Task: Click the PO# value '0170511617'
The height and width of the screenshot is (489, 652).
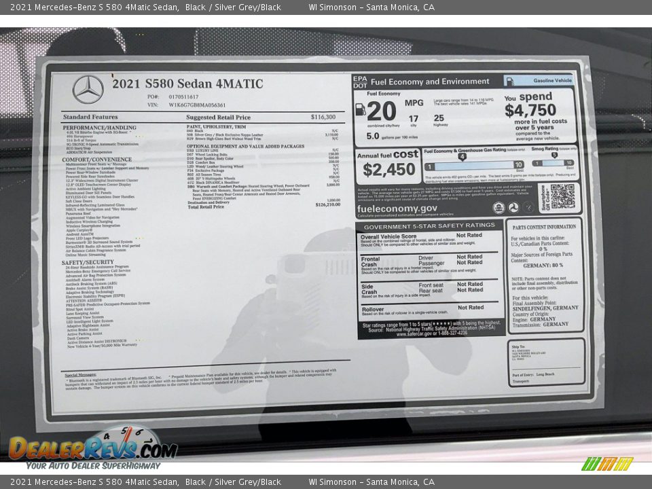Action: [183, 96]
